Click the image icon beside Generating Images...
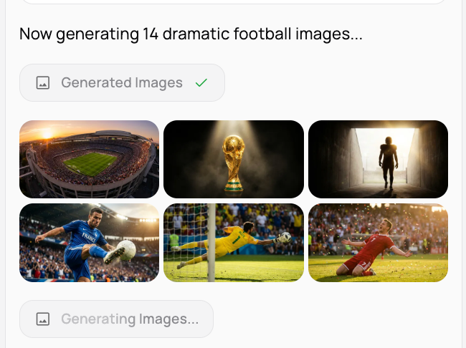The height and width of the screenshot is (348, 466). coord(43,319)
